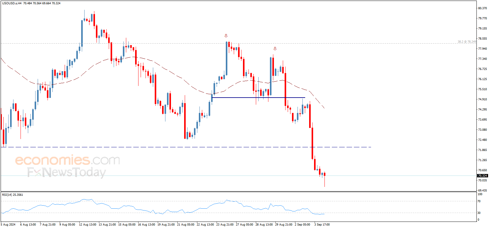Click the 72.480 price axis label
489x228 pixels.
(483, 140)
